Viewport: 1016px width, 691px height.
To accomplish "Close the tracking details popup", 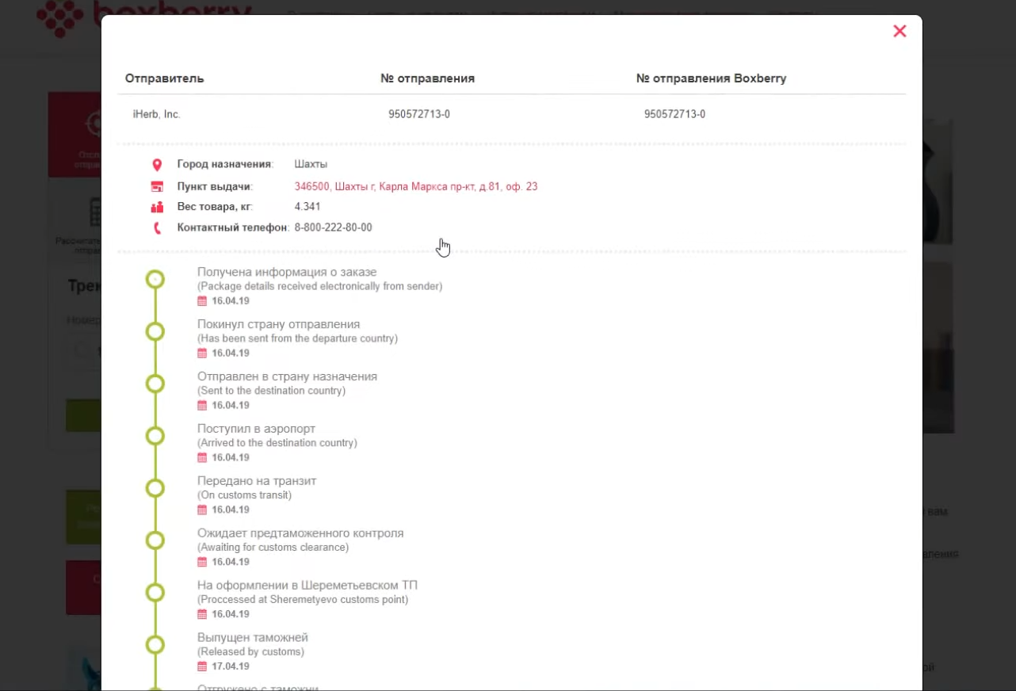I will click(x=900, y=31).
